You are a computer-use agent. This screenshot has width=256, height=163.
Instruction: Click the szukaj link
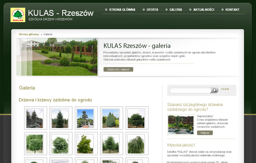click(225, 89)
